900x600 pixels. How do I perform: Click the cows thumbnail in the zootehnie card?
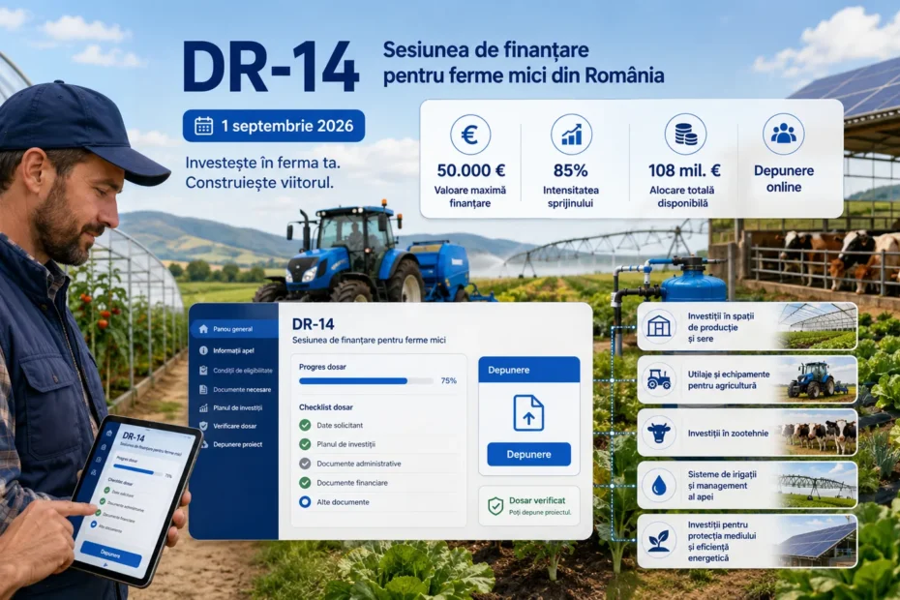817,433
